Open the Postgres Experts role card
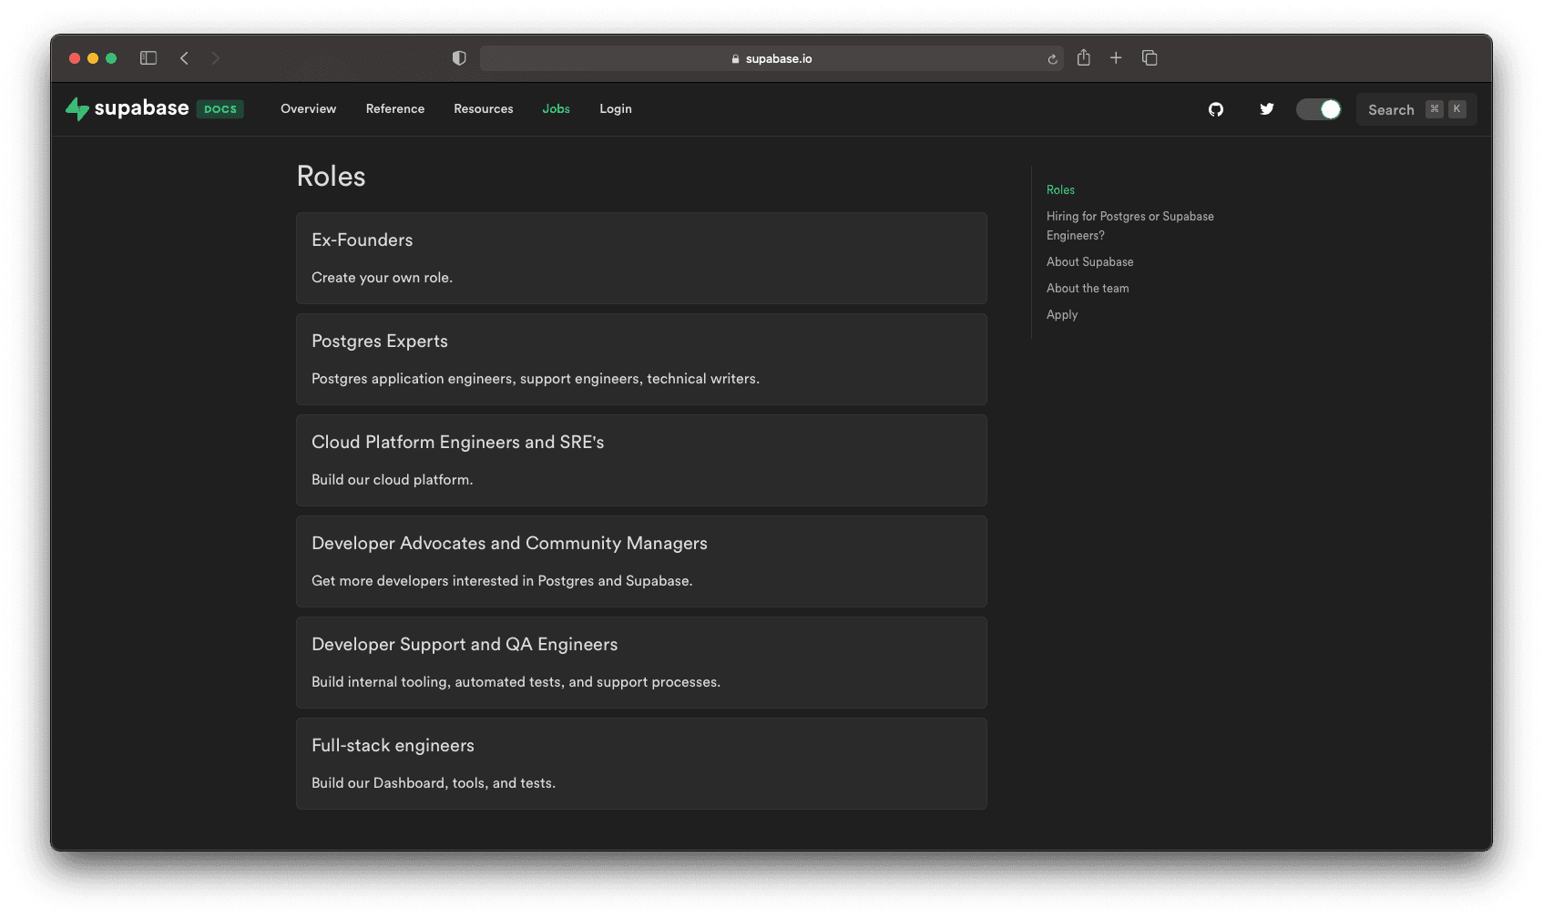The width and height of the screenshot is (1543, 918). (x=641, y=359)
